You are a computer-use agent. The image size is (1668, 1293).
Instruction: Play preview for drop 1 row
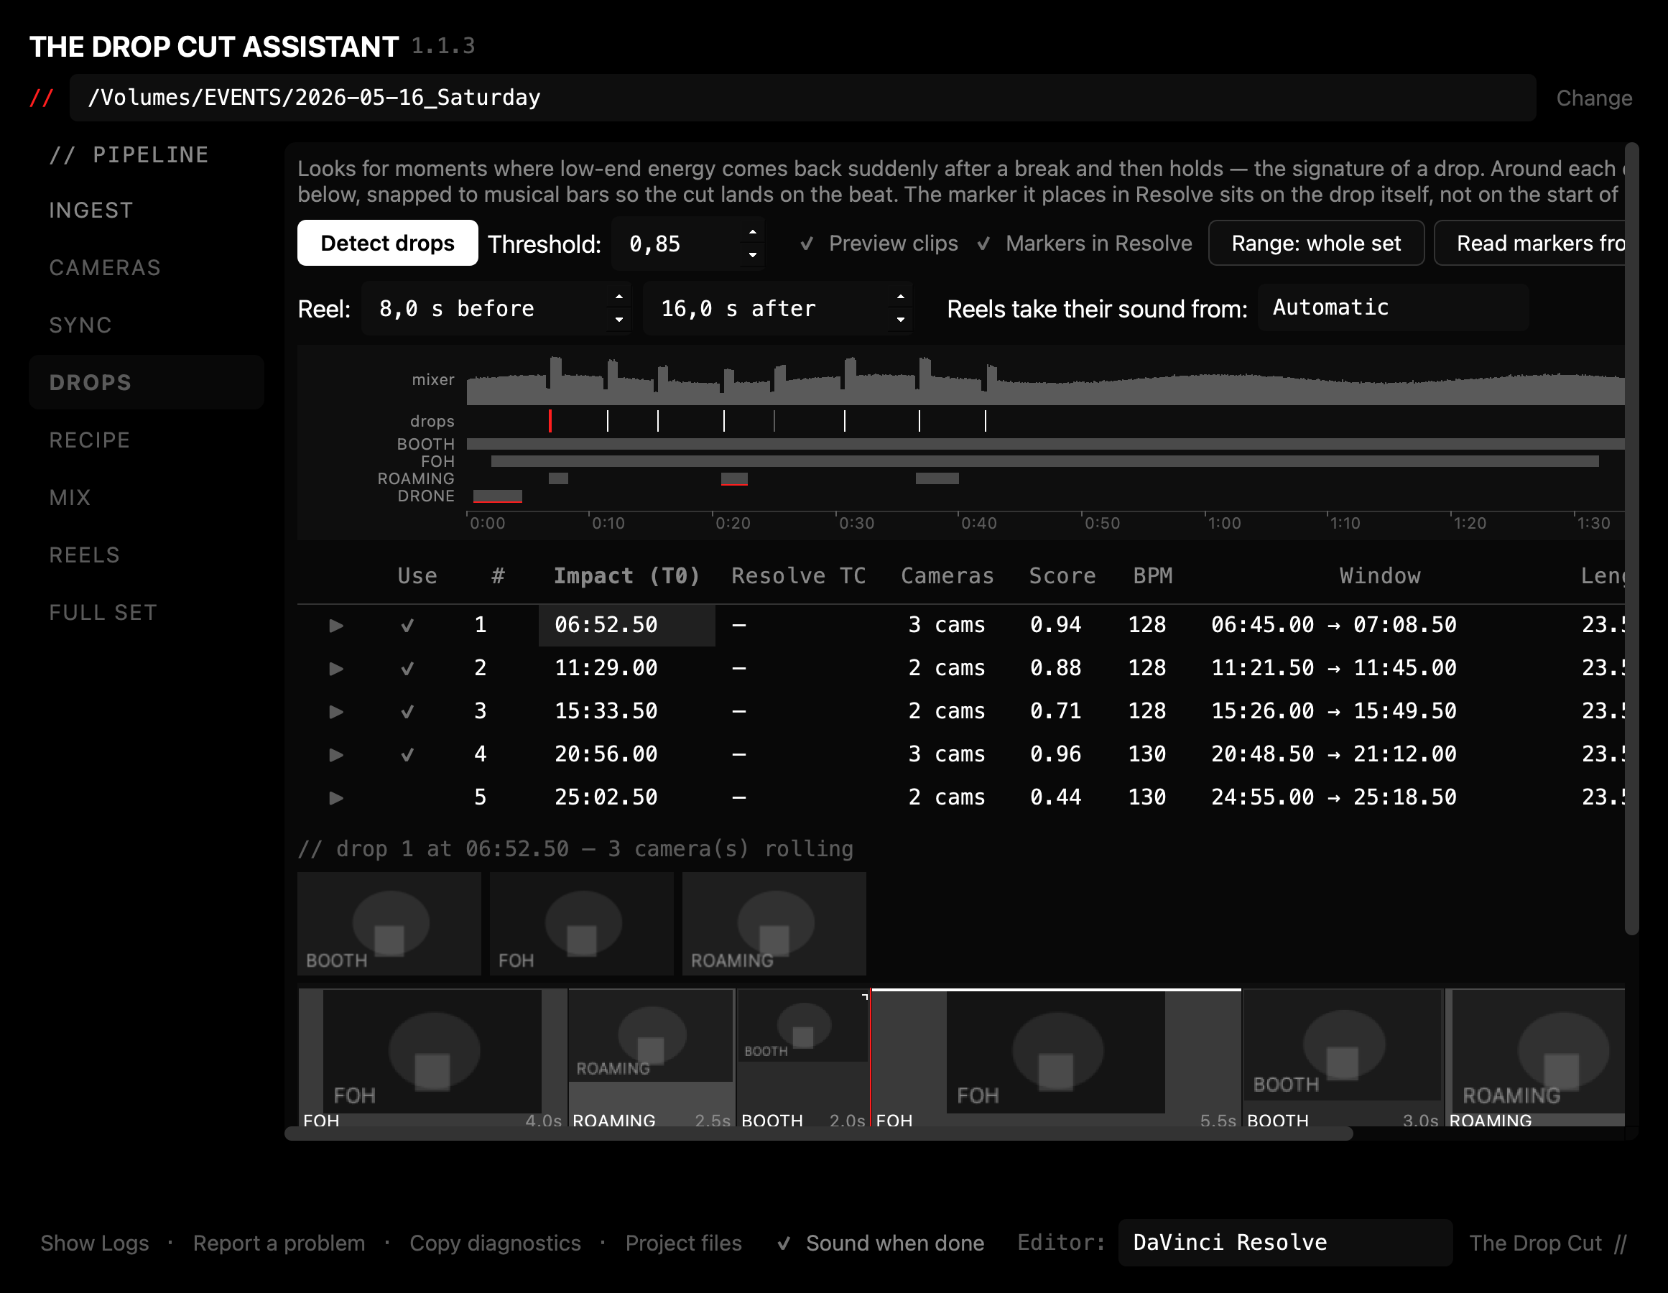coord(336,626)
